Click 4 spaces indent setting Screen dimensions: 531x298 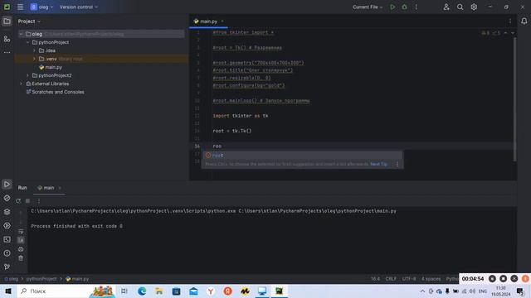(x=431, y=279)
